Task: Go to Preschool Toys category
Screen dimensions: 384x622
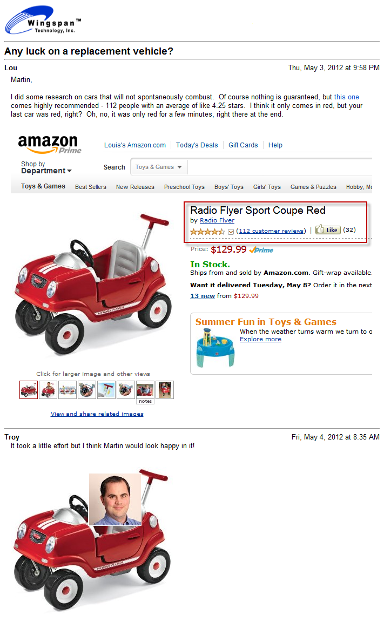Action: point(184,187)
